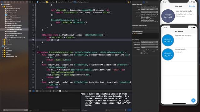
Task: Reveal file in Finder arrow icon
Action: pyautogui.click(x=157, y=22)
